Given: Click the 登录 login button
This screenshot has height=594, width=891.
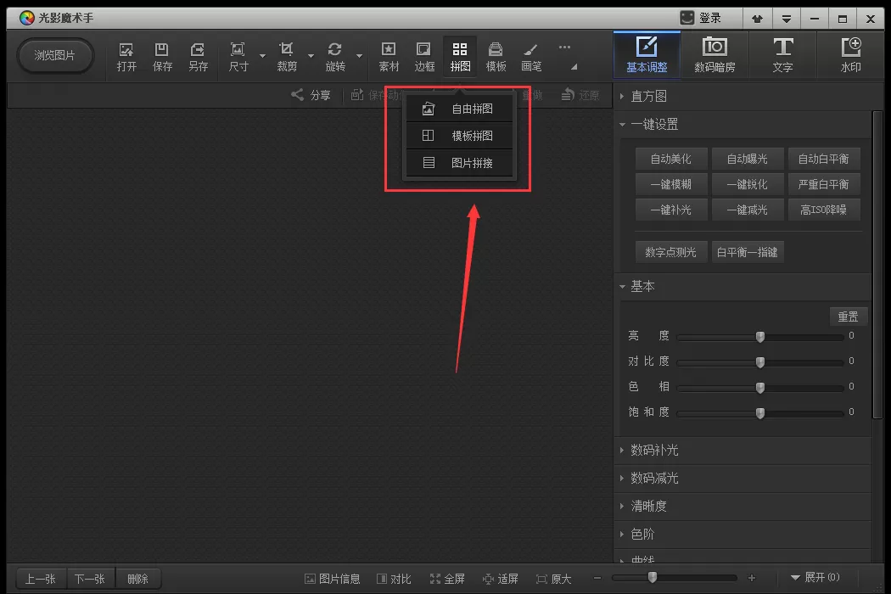Looking at the screenshot, I should [701, 18].
